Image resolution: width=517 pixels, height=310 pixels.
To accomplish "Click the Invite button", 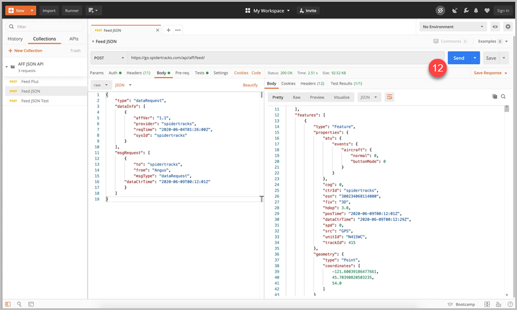I will point(308,11).
